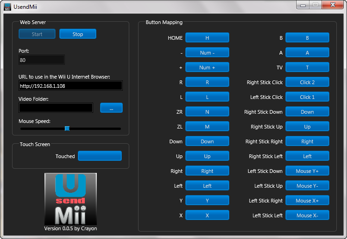Click the UsendMii title bar icon
The width and height of the screenshot is (347, 239).
pos(7,7)
